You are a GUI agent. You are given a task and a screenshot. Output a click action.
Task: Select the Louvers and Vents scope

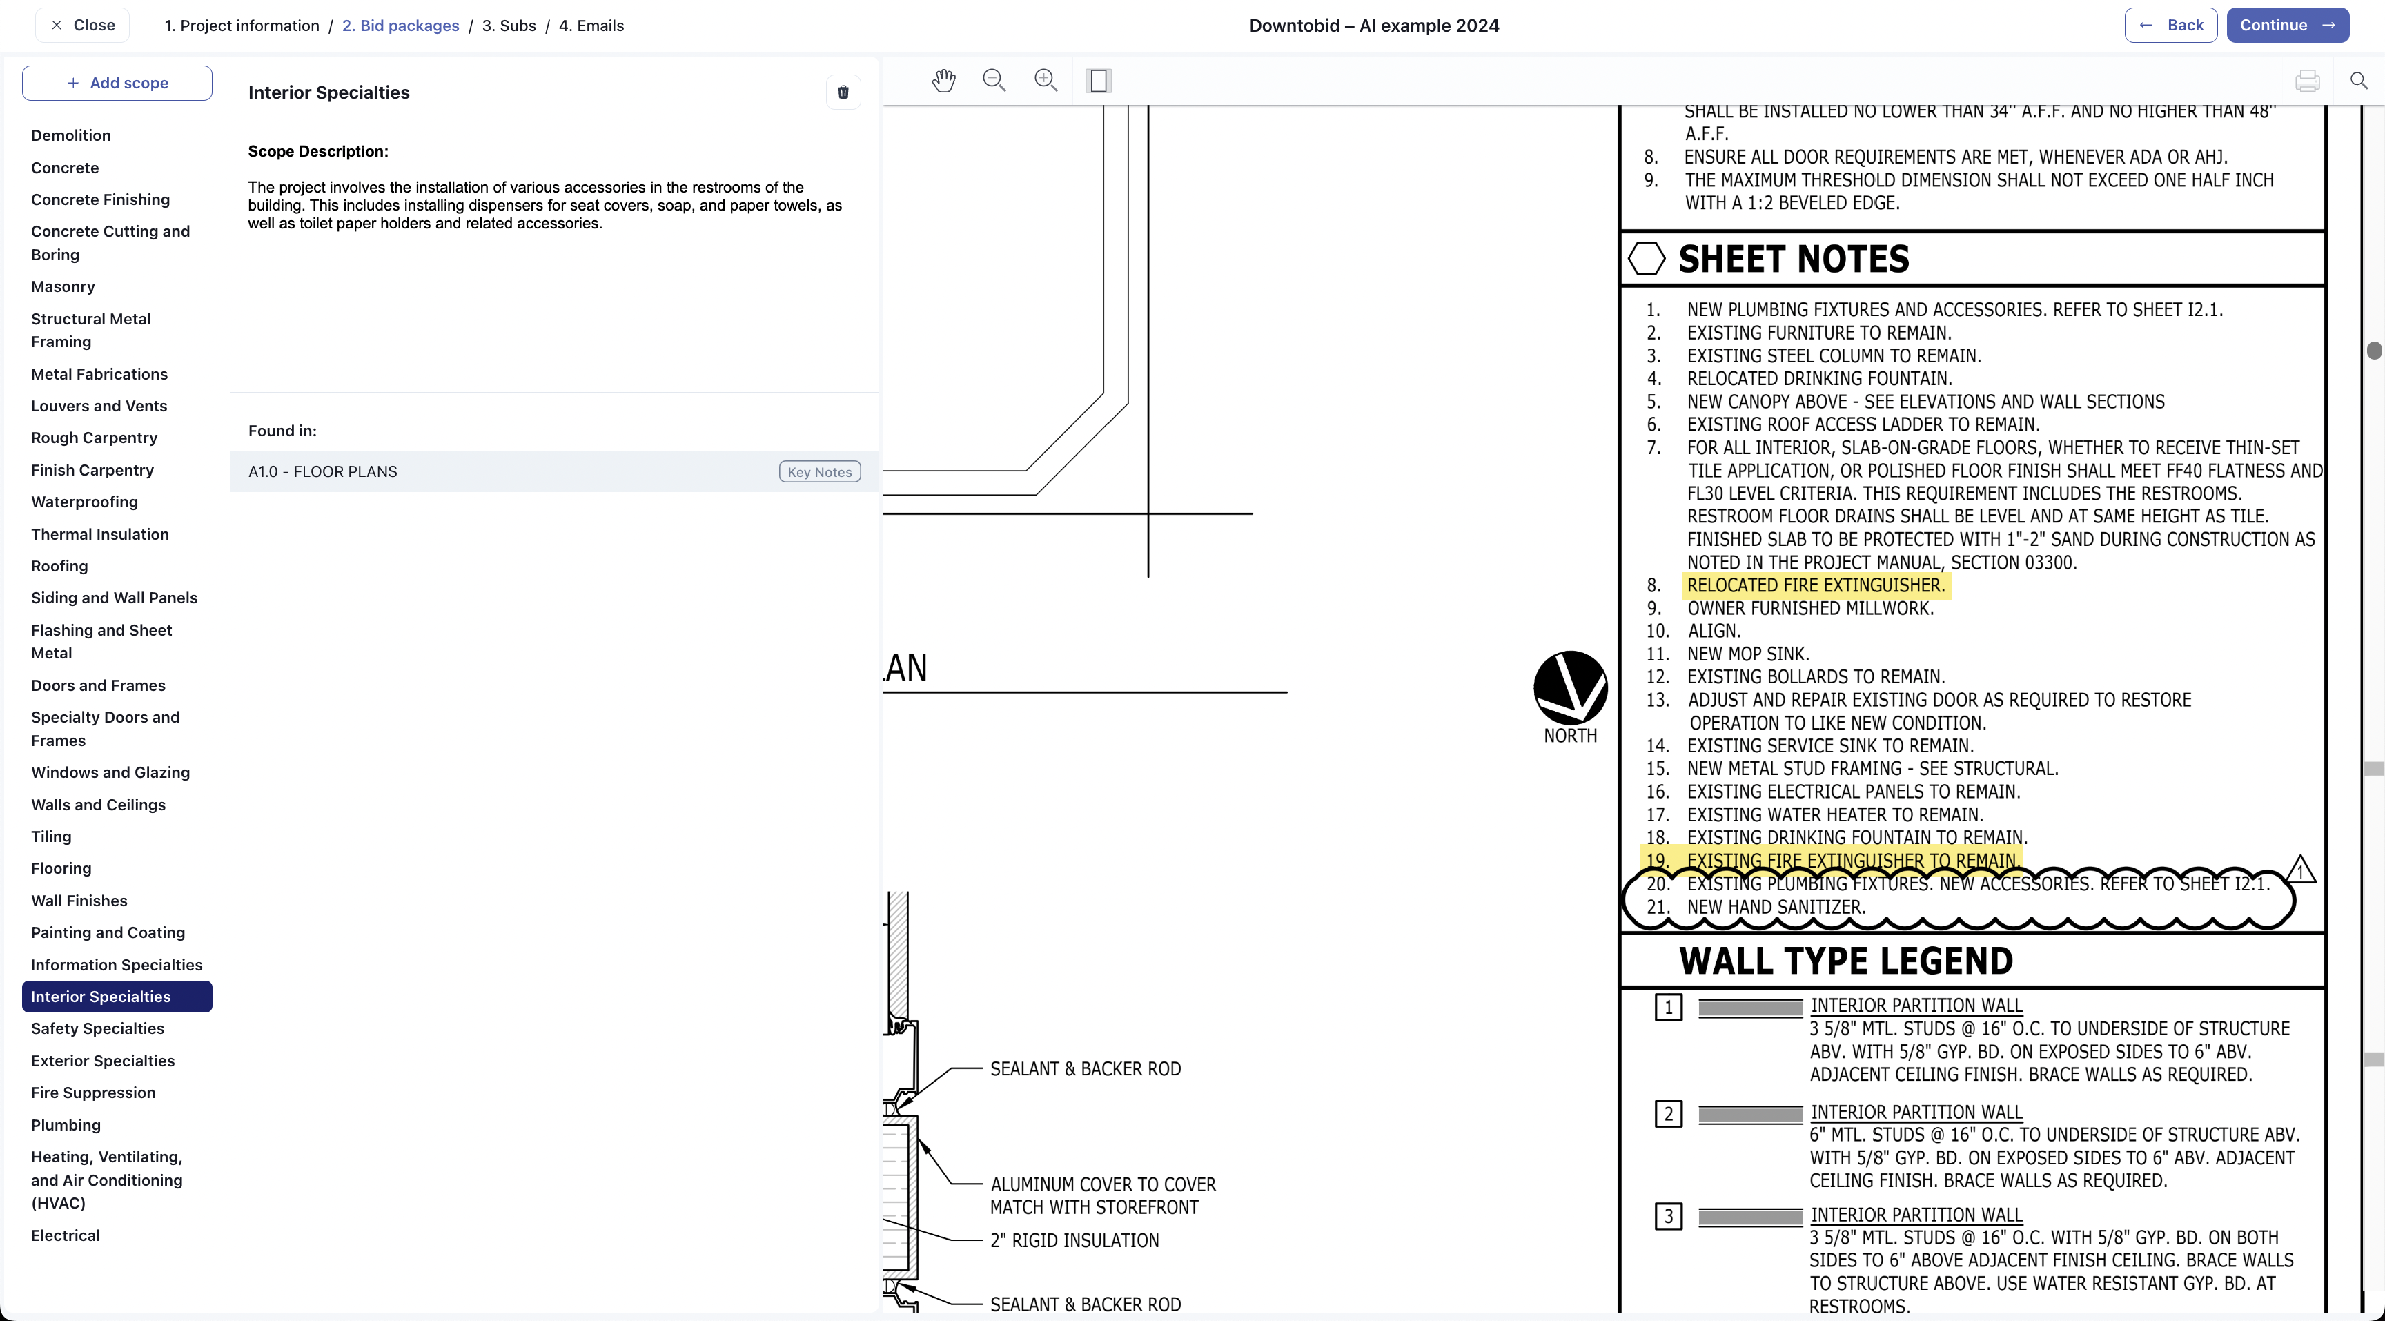(99, 405)
